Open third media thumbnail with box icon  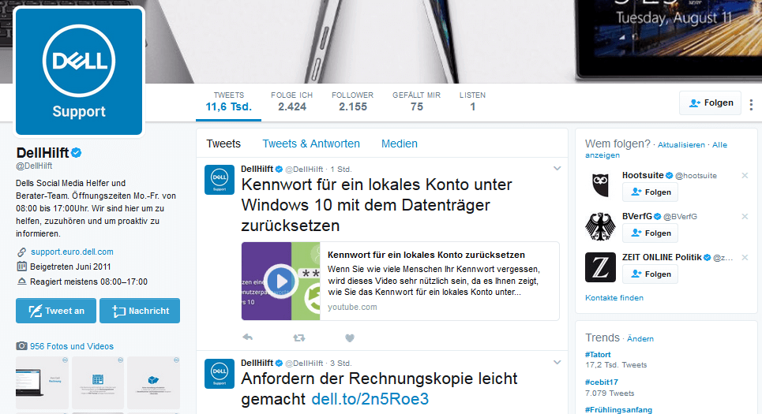(x=153, y=382)
